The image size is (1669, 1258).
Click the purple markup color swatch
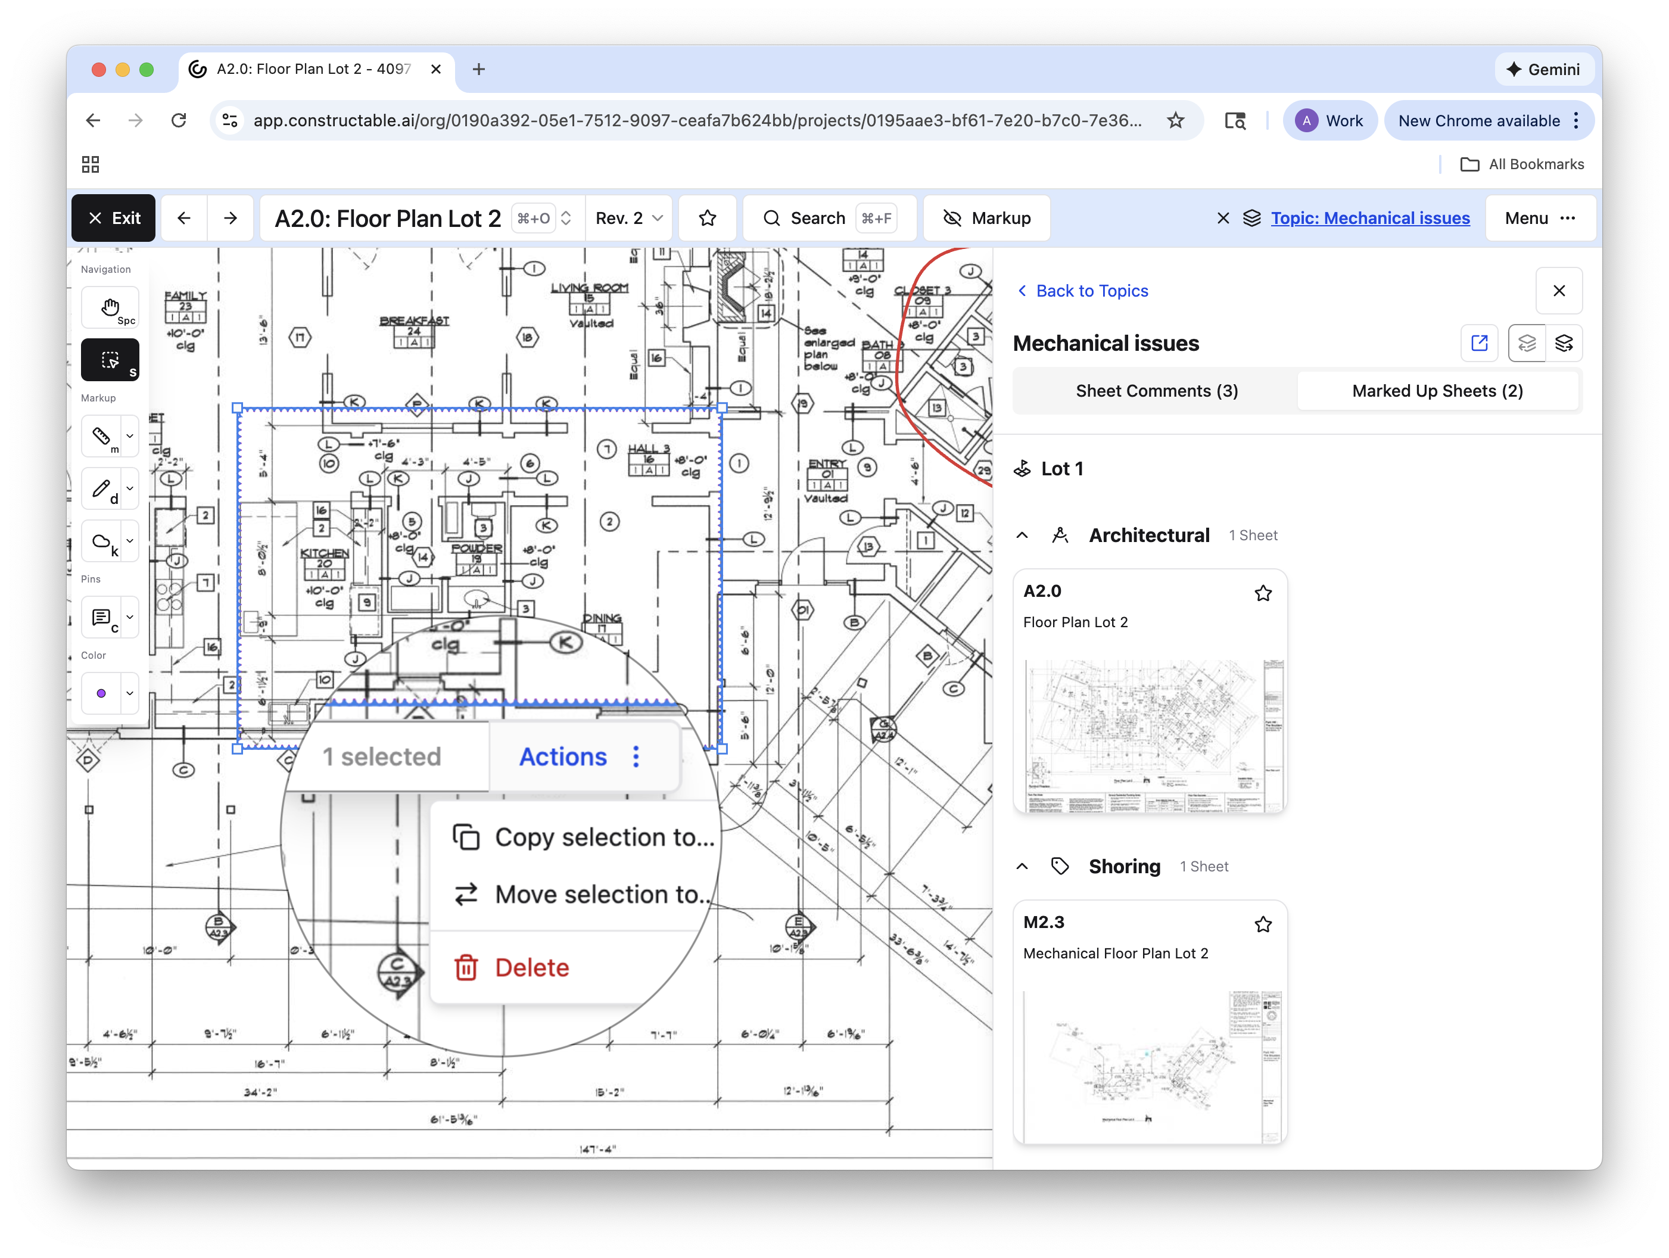point(101,693)
